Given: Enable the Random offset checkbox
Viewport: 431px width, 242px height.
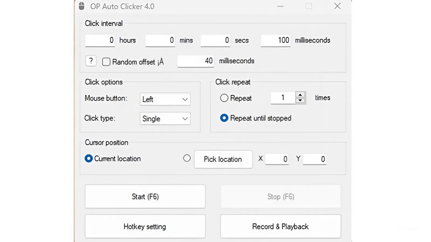Looking at the screenshot, I should [x=107, y=62].
